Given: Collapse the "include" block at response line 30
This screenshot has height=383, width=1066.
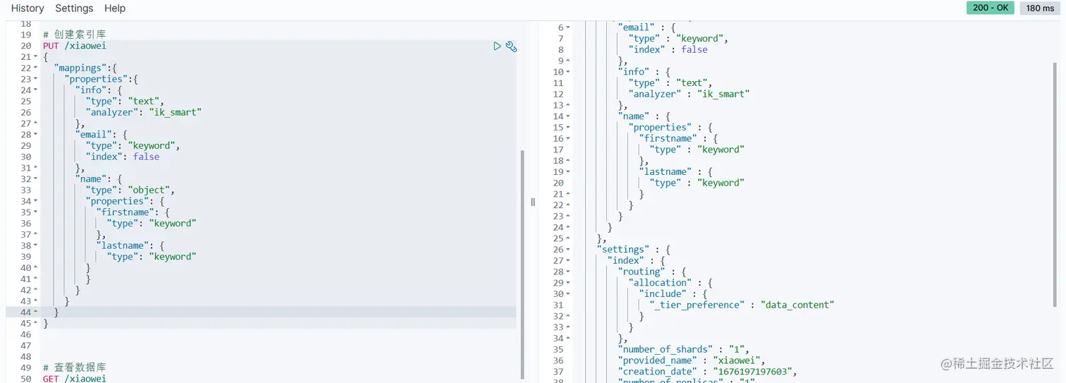Looking at the screenshot, I should (x=568, y=294).
